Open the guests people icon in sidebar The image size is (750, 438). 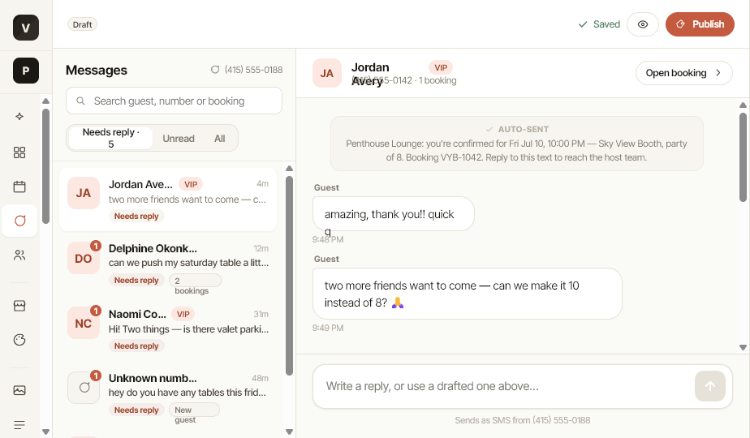tap(19, 255)
